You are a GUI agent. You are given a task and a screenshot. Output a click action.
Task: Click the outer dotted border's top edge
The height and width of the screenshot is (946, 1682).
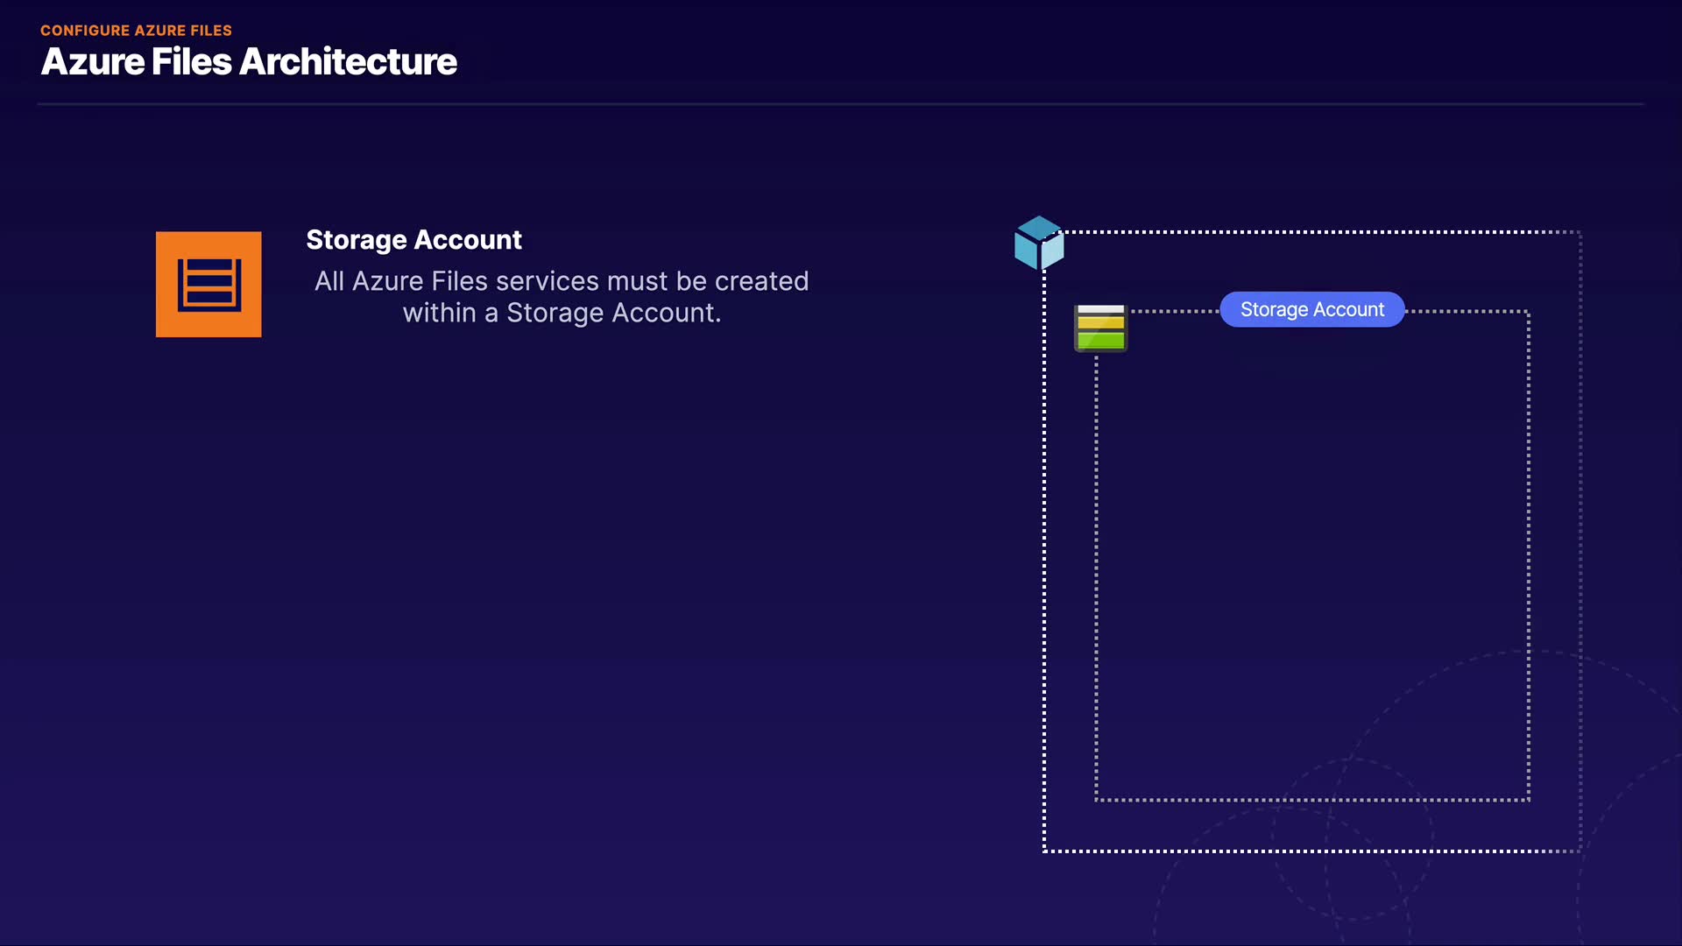click(1314, 232)
